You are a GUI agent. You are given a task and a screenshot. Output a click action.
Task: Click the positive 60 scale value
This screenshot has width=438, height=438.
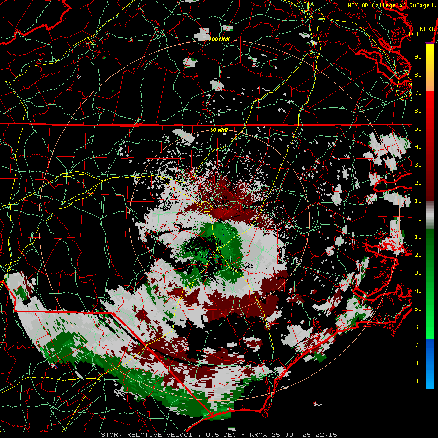point(418,110)
